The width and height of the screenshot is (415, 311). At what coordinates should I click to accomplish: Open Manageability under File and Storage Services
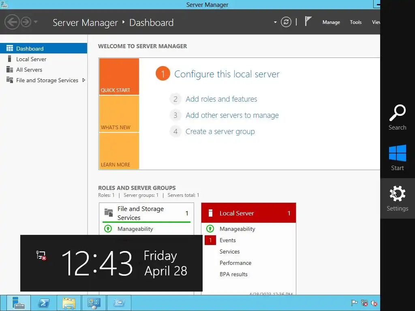[x=135, y=229]
